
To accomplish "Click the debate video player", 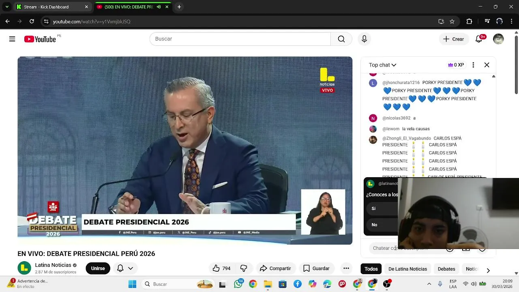I will pyautogui.click(x=185, y=150).
